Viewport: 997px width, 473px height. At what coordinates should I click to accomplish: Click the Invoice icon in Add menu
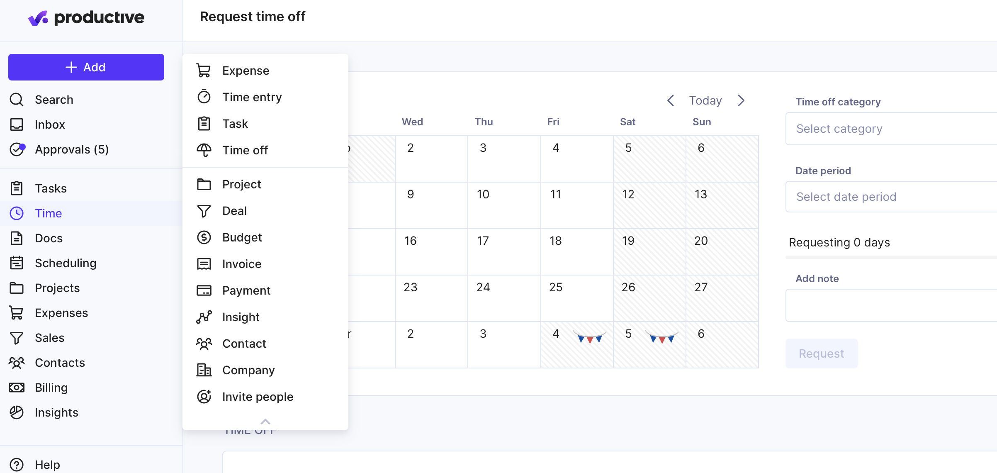pyautogui.click(x=204, y=264)
